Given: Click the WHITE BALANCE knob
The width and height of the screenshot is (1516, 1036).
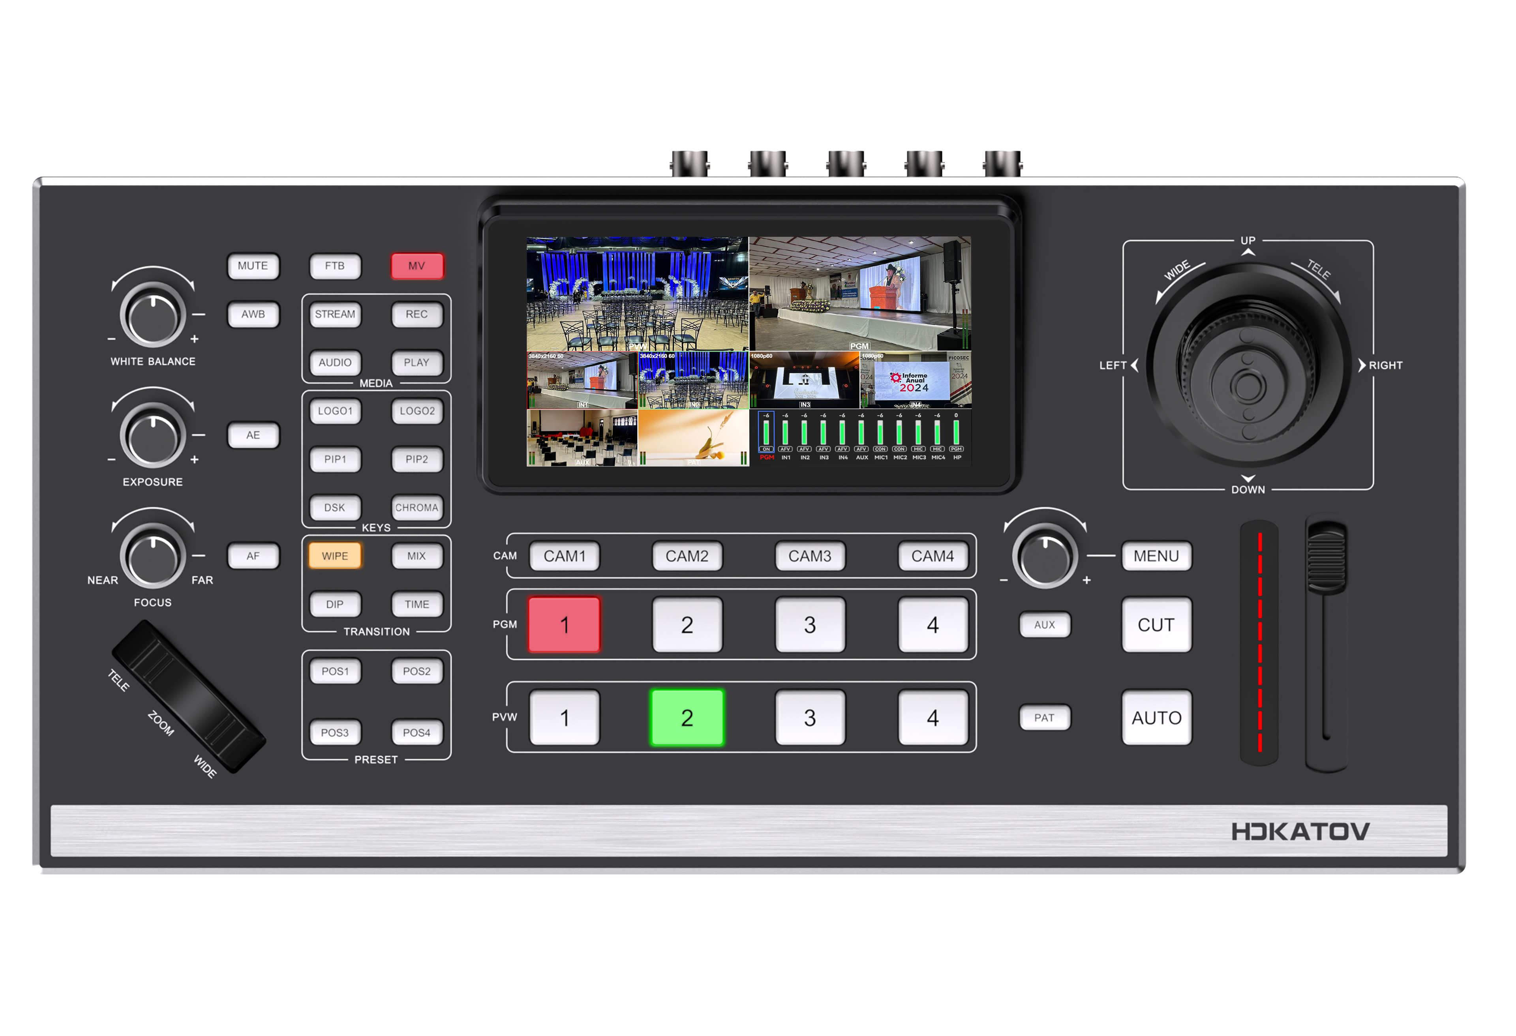Looking at the screenshot, I should point(153,316).
